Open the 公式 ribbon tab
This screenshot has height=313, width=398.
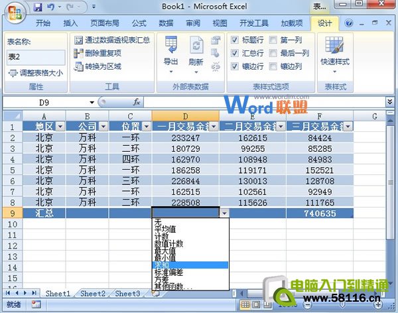click(x=139, y=23)
